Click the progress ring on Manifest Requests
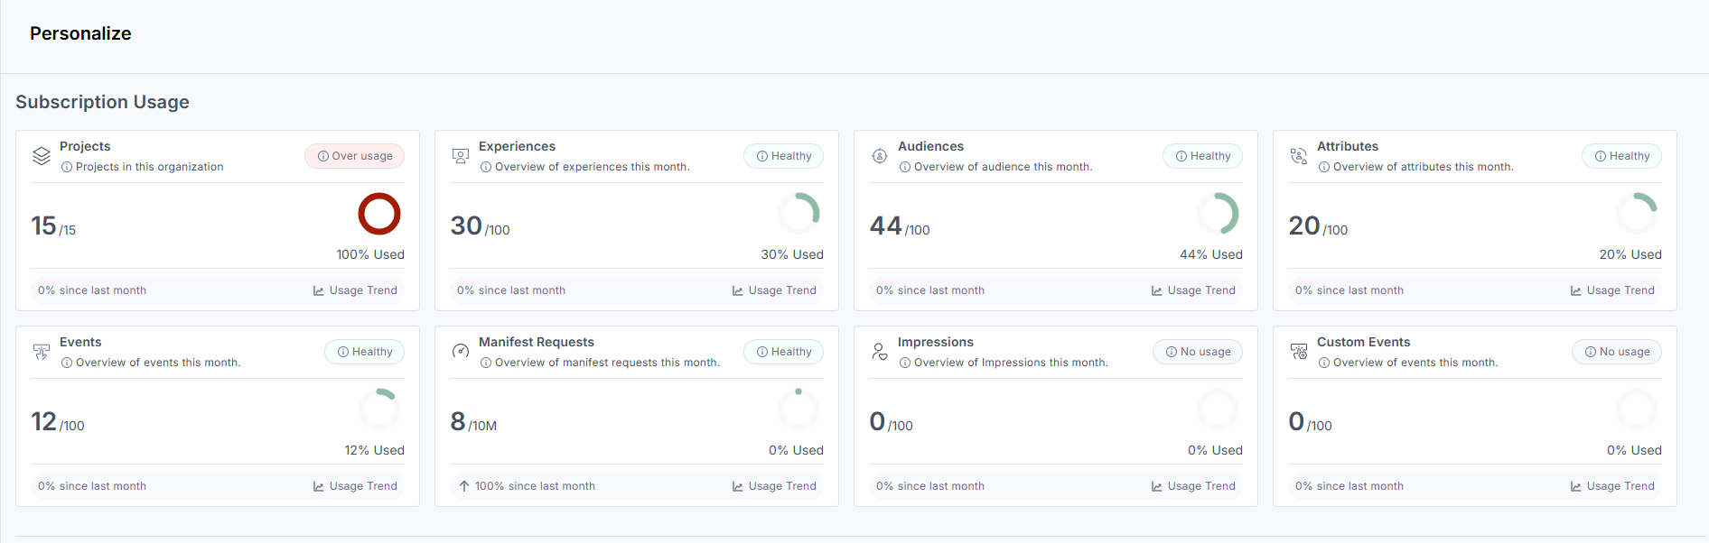The width and height of the screenshot is (1709, 543). pyautogui.click(x=798, y=410)
